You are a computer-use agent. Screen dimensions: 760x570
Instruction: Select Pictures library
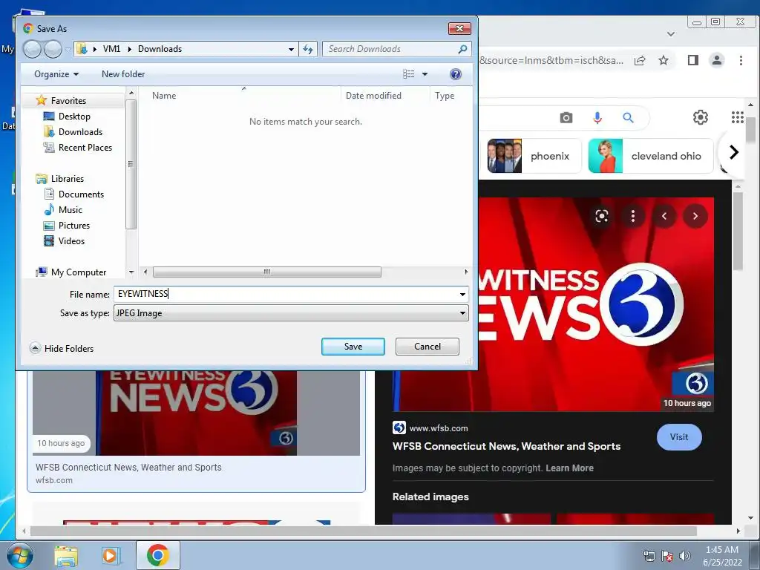point(73,226)
